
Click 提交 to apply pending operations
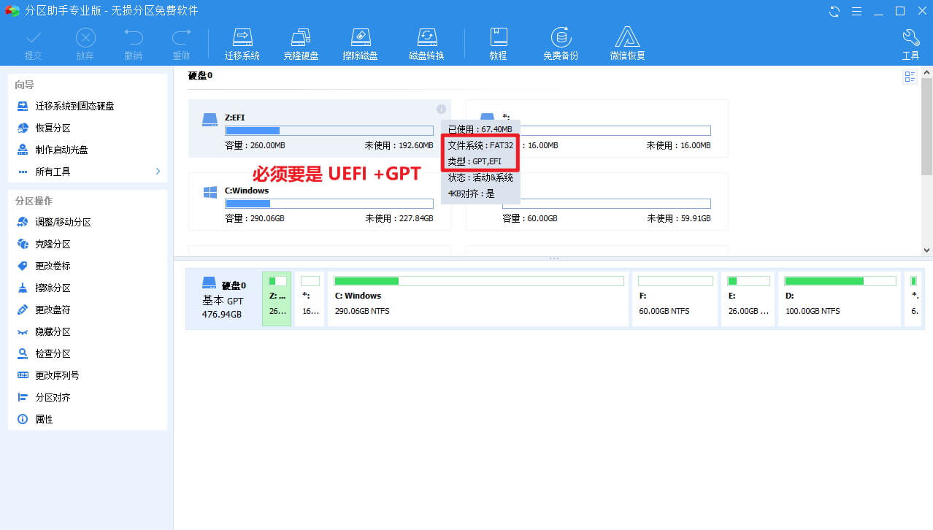pos(35,42)
